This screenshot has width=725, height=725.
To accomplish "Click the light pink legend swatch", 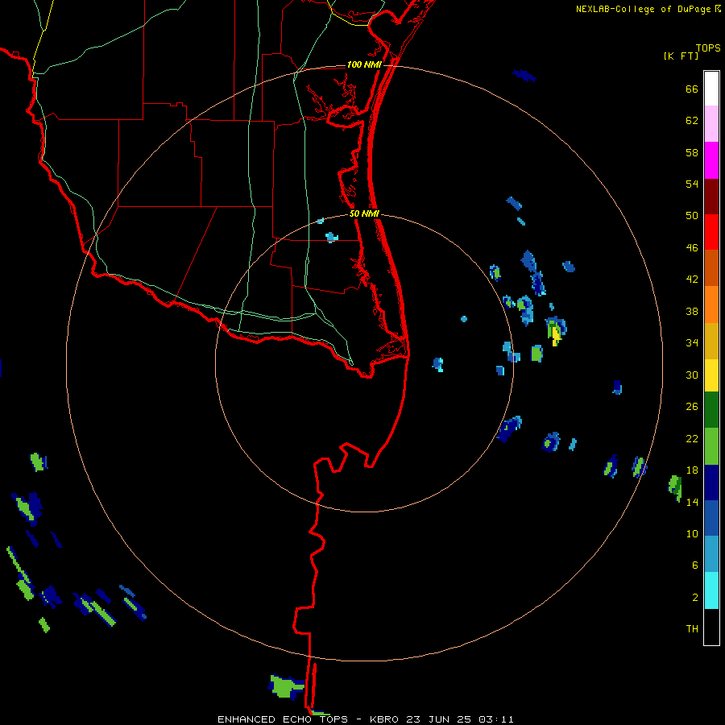I will pos(711,123).
